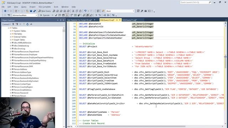
Task: Open the Query menu
Action: click(24, 7)
